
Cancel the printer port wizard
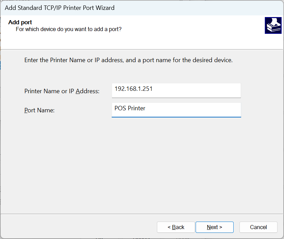point(258,227)
